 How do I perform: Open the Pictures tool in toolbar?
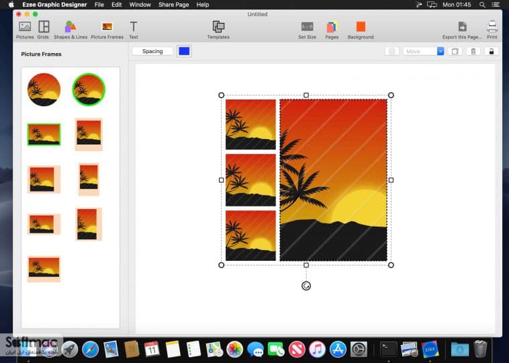coord(25,30)
